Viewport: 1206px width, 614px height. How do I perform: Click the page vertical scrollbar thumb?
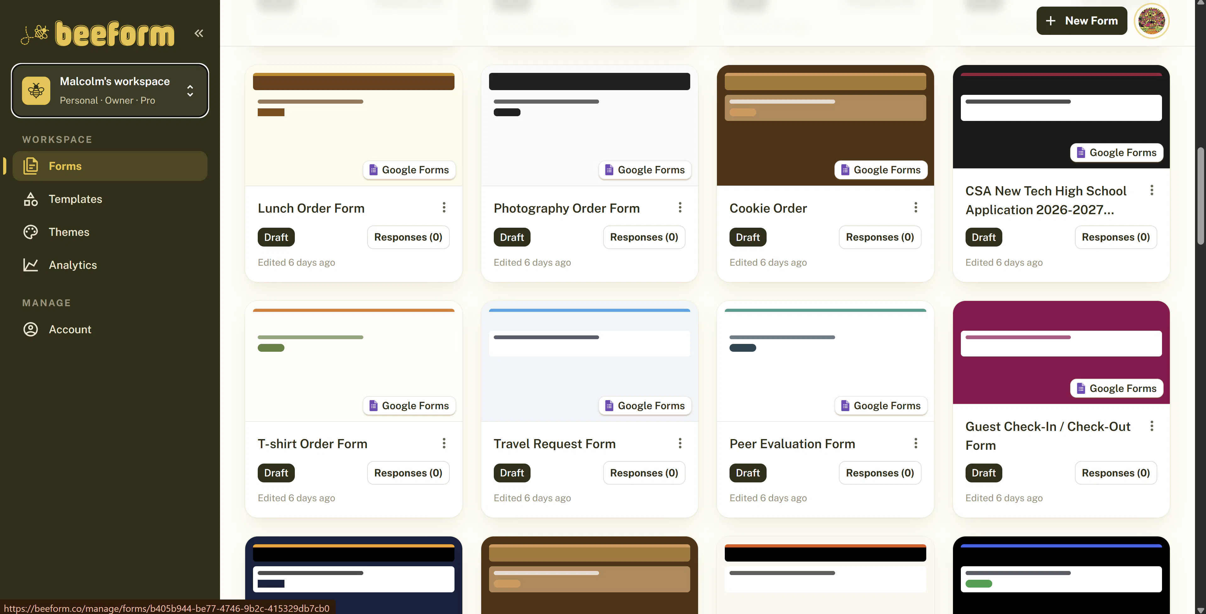pyautogui.click(x=1200, y=196)
